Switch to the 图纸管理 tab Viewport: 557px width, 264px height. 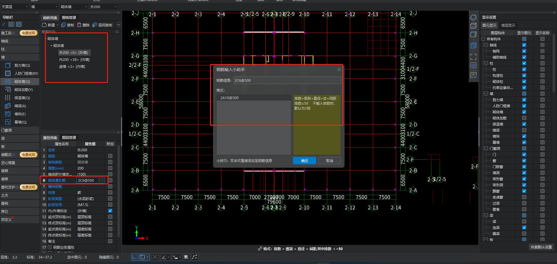pyautogui.click(x=69, y=18)
